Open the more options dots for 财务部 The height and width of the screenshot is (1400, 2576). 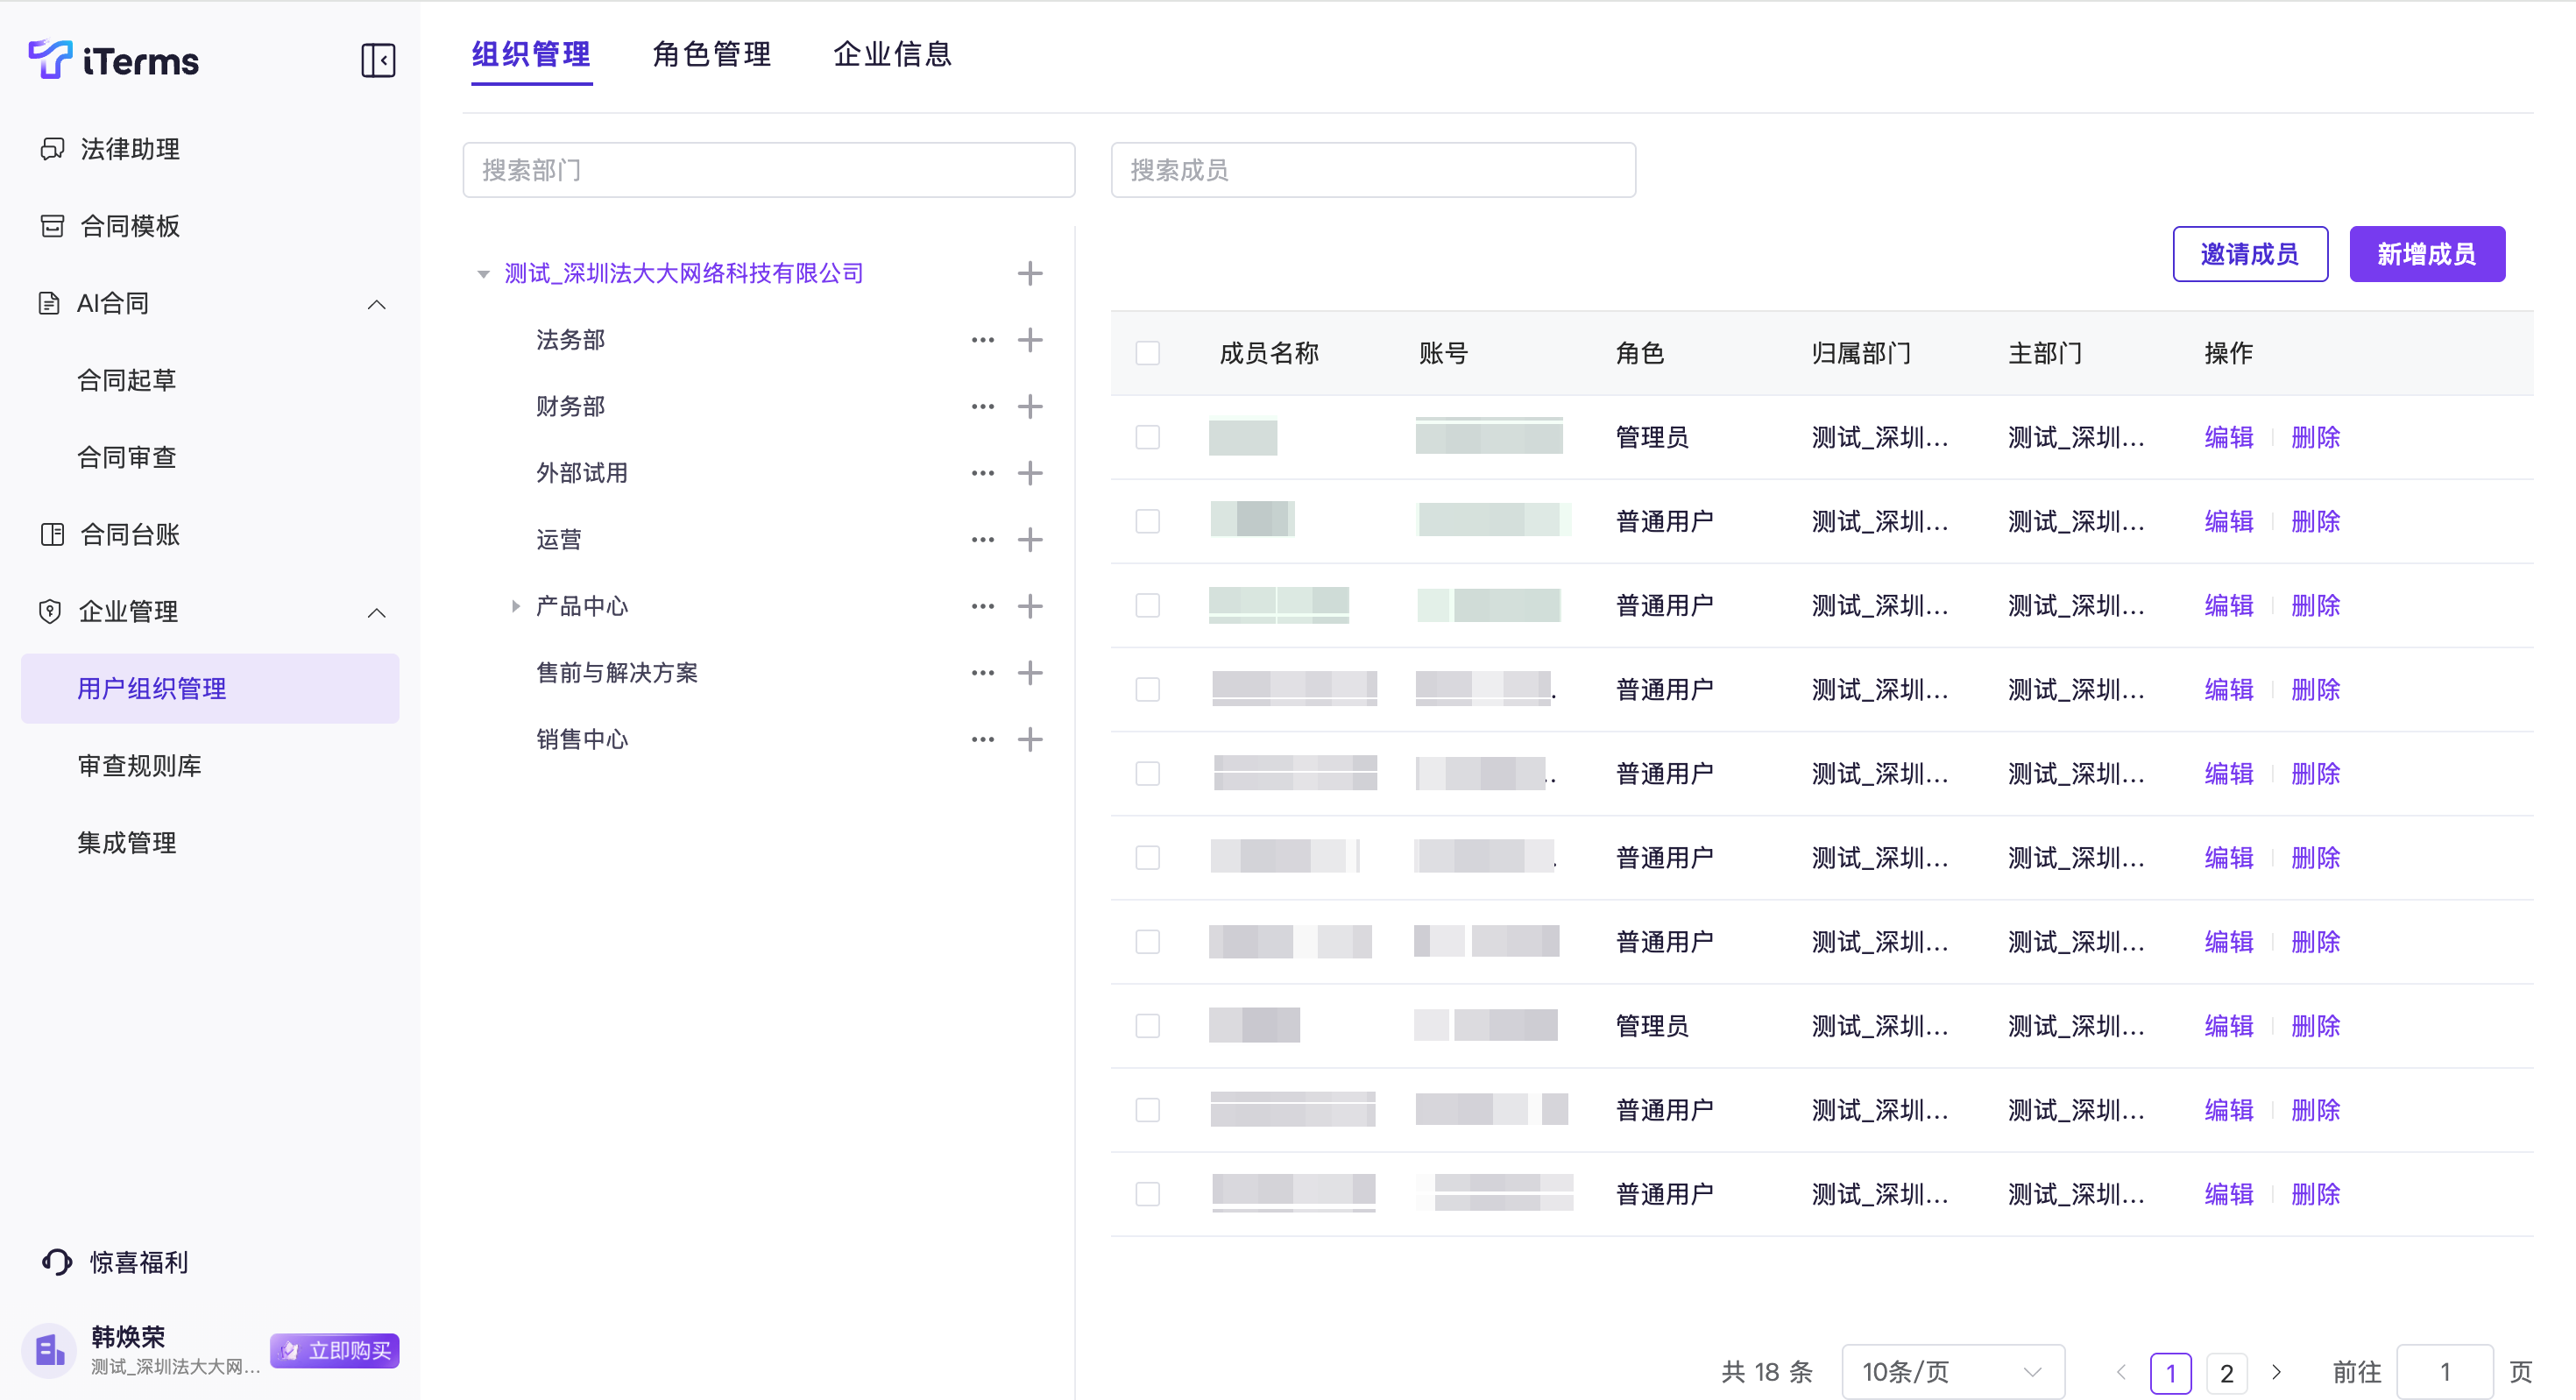click(982, 407)
